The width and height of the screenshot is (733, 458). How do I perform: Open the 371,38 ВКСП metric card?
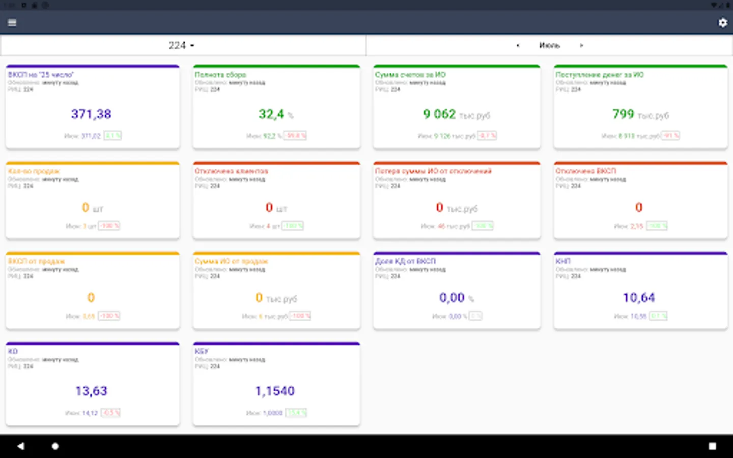[93, 107]
